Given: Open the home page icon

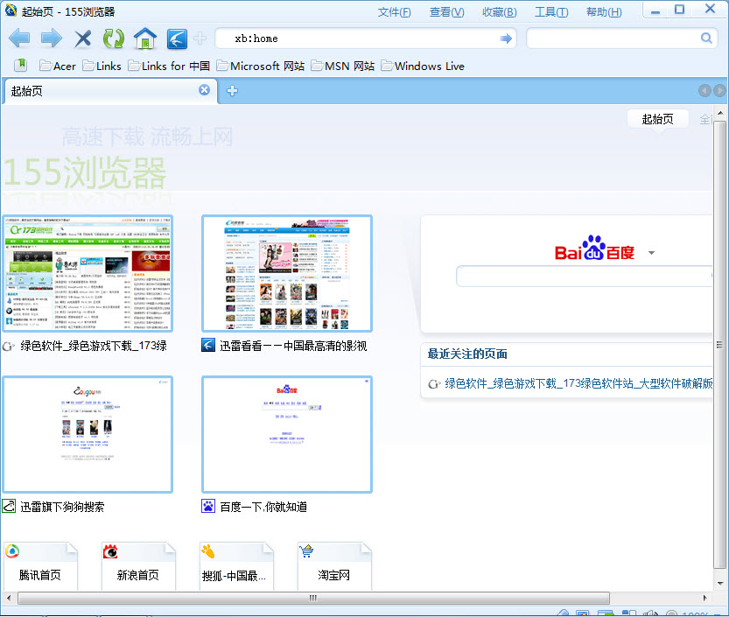Looking at the screenshot, I should 145,39.
